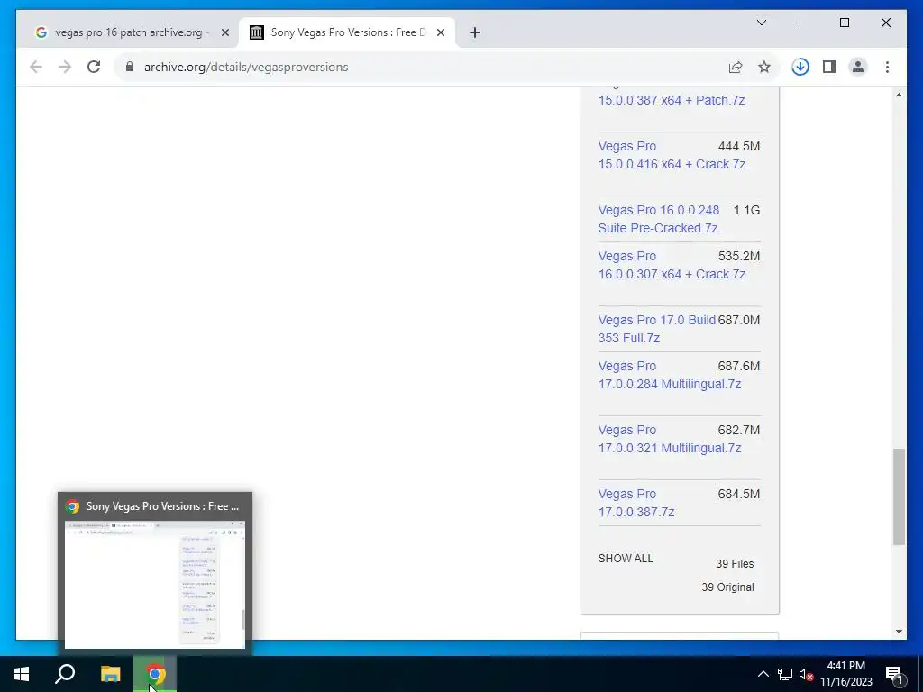The image size is (923, 692).
Task: Open the clock showing 4:41 PM
Action: tap(845, 674)
